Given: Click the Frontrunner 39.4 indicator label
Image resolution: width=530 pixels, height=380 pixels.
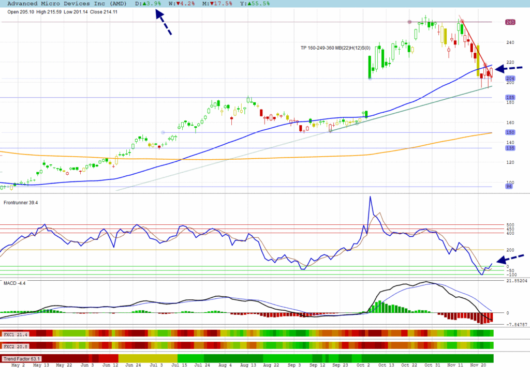Looking at the screenshot, I should pyautogui.click(x=21, y=203).
